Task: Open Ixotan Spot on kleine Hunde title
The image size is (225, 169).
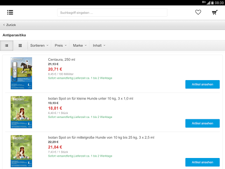Action: coord(91,99)
